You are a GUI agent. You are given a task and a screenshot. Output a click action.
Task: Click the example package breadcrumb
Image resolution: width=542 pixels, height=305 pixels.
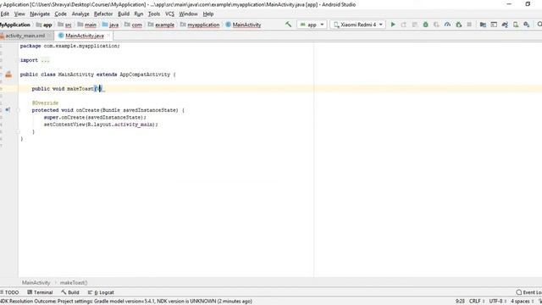[162, 25]
